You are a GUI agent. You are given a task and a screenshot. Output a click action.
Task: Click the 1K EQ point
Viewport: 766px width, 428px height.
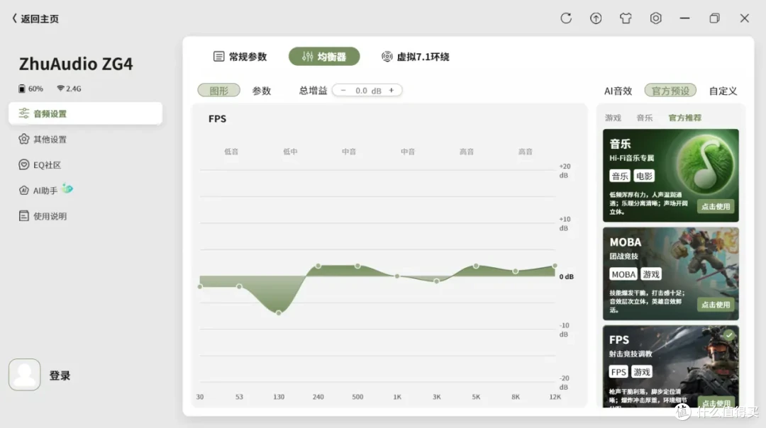(397, 276)
